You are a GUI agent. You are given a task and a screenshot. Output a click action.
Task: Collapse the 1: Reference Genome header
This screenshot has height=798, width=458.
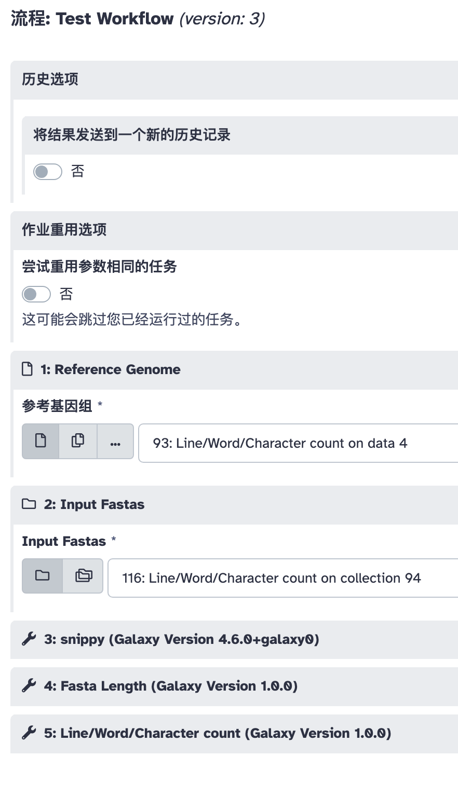234,370
